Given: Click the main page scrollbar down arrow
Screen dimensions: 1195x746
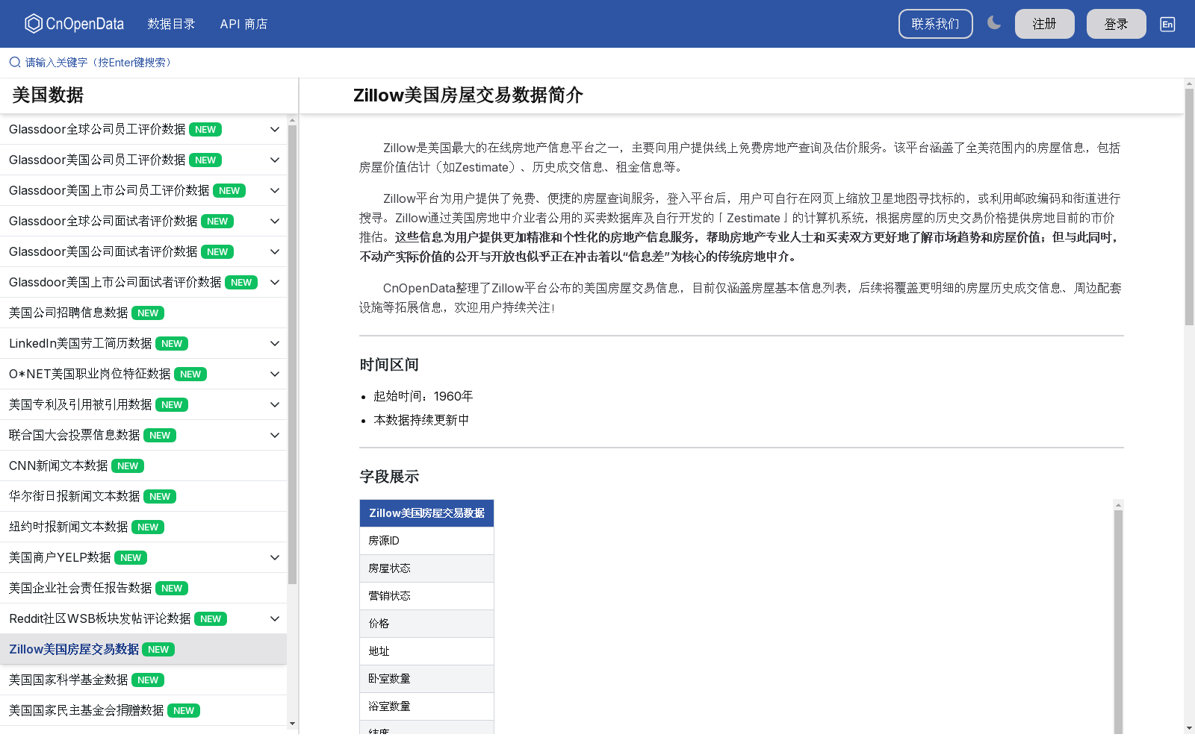Looking at the screenshot, I should pos(1189,727).
